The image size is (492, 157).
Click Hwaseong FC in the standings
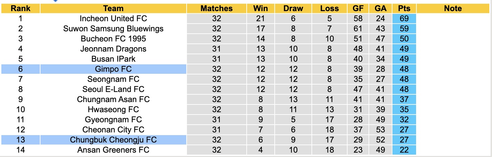click(x=113, y=109)
